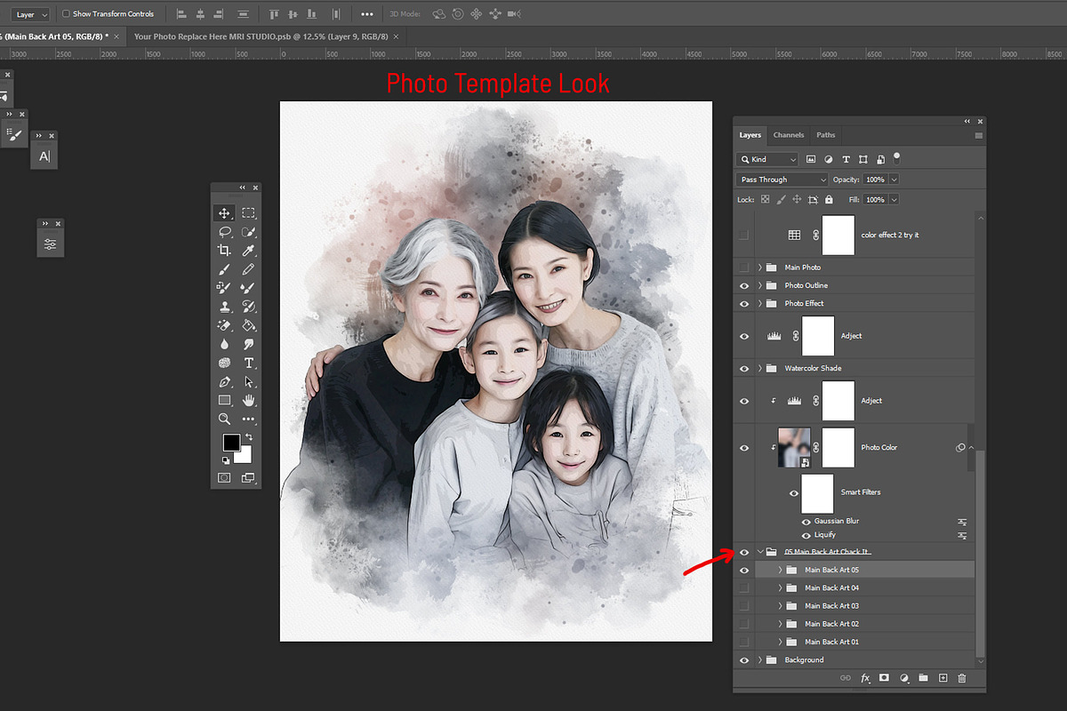1067x711 pixels.
Task: Select the Lasso tool
Action: [224, 232]
